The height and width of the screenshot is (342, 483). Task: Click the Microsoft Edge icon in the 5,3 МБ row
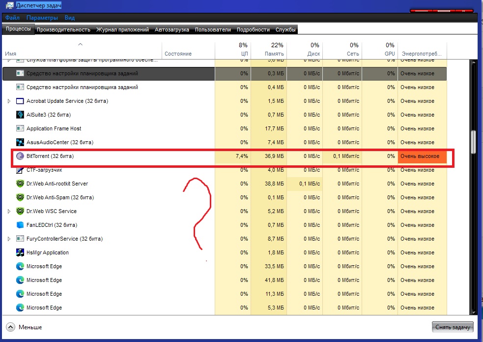click(x=20, y=308)
